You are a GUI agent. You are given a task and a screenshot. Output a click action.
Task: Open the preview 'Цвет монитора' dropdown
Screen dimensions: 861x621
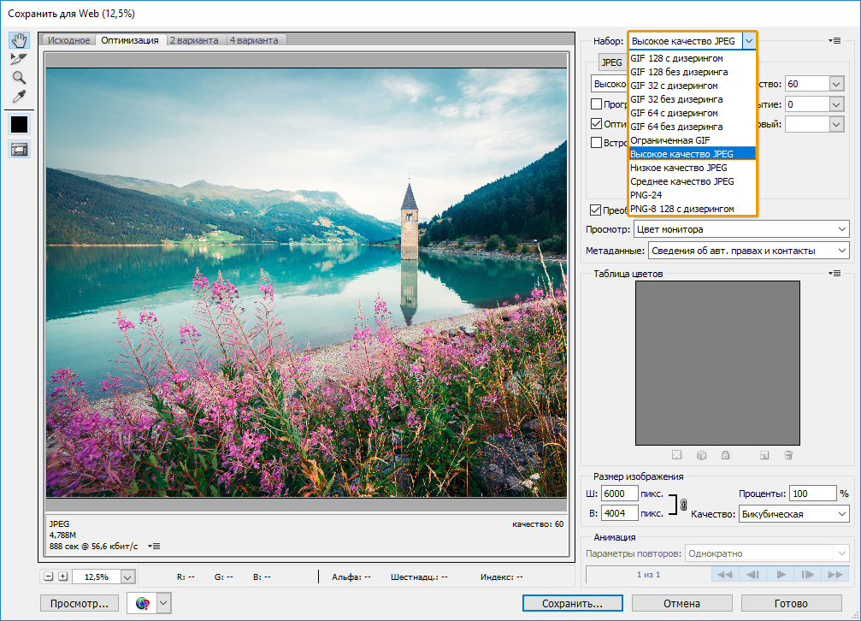coord(741,229)
